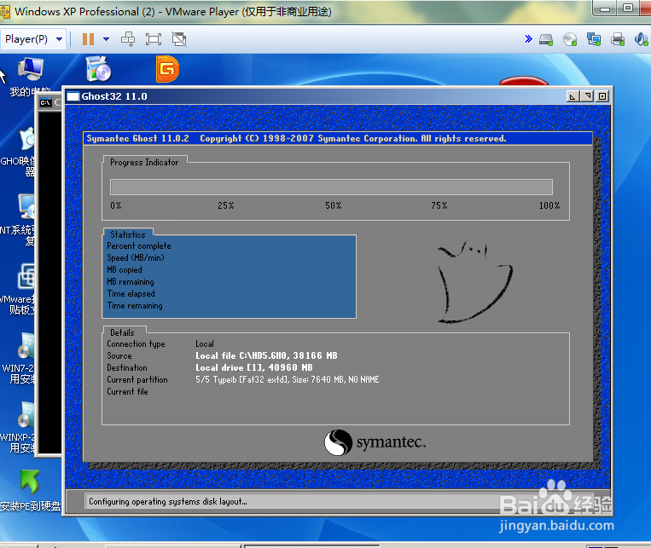The image size is (651, 548).
Task: Minimize the VMware Player window
Action: [605, 9]
